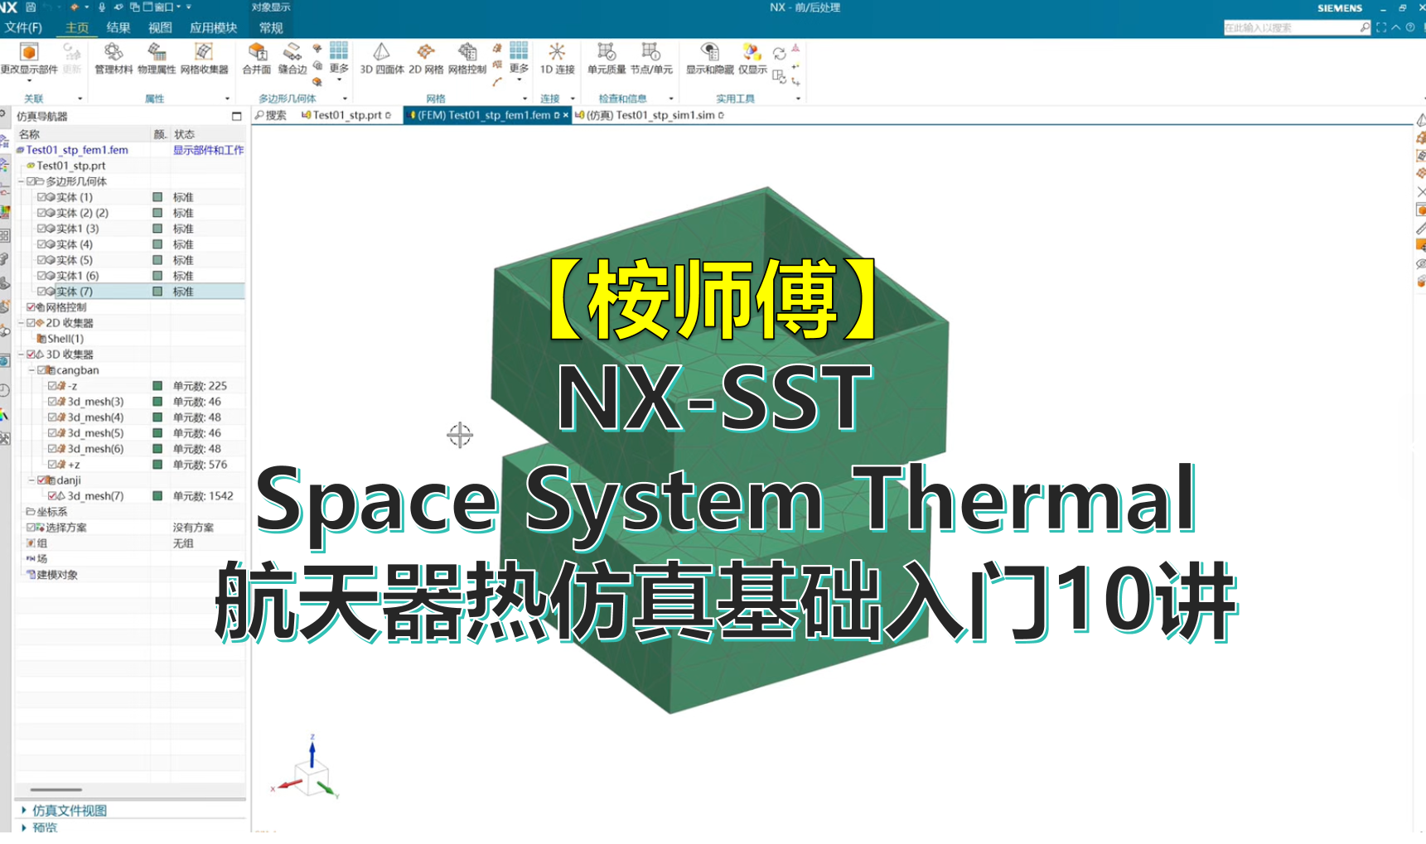Click 名称 column header
Image resolution: width=1426 pixels, height=844 pixels.
29,134
